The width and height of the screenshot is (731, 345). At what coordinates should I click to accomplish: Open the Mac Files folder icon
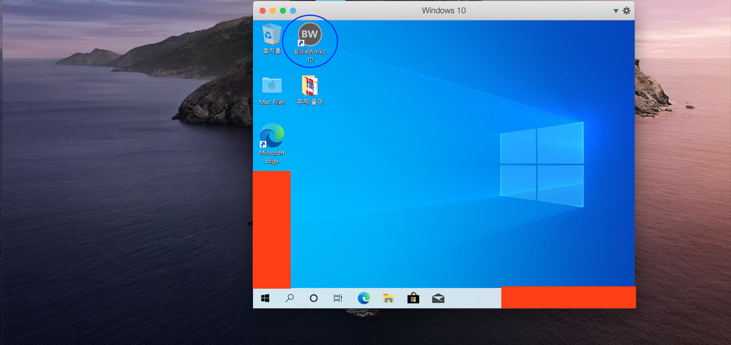point(272,86)
